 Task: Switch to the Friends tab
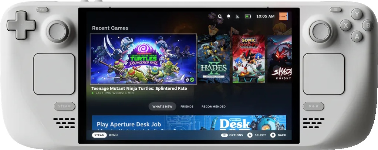[x=187, y=106]
